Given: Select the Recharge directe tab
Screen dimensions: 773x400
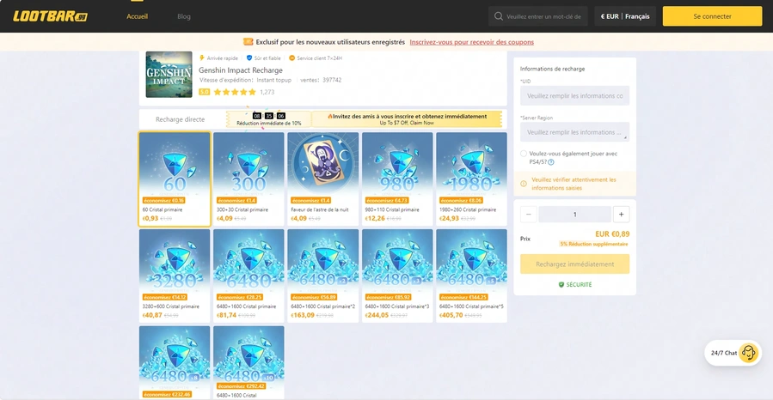Looking at the screenshot, I should click(180, 119).
